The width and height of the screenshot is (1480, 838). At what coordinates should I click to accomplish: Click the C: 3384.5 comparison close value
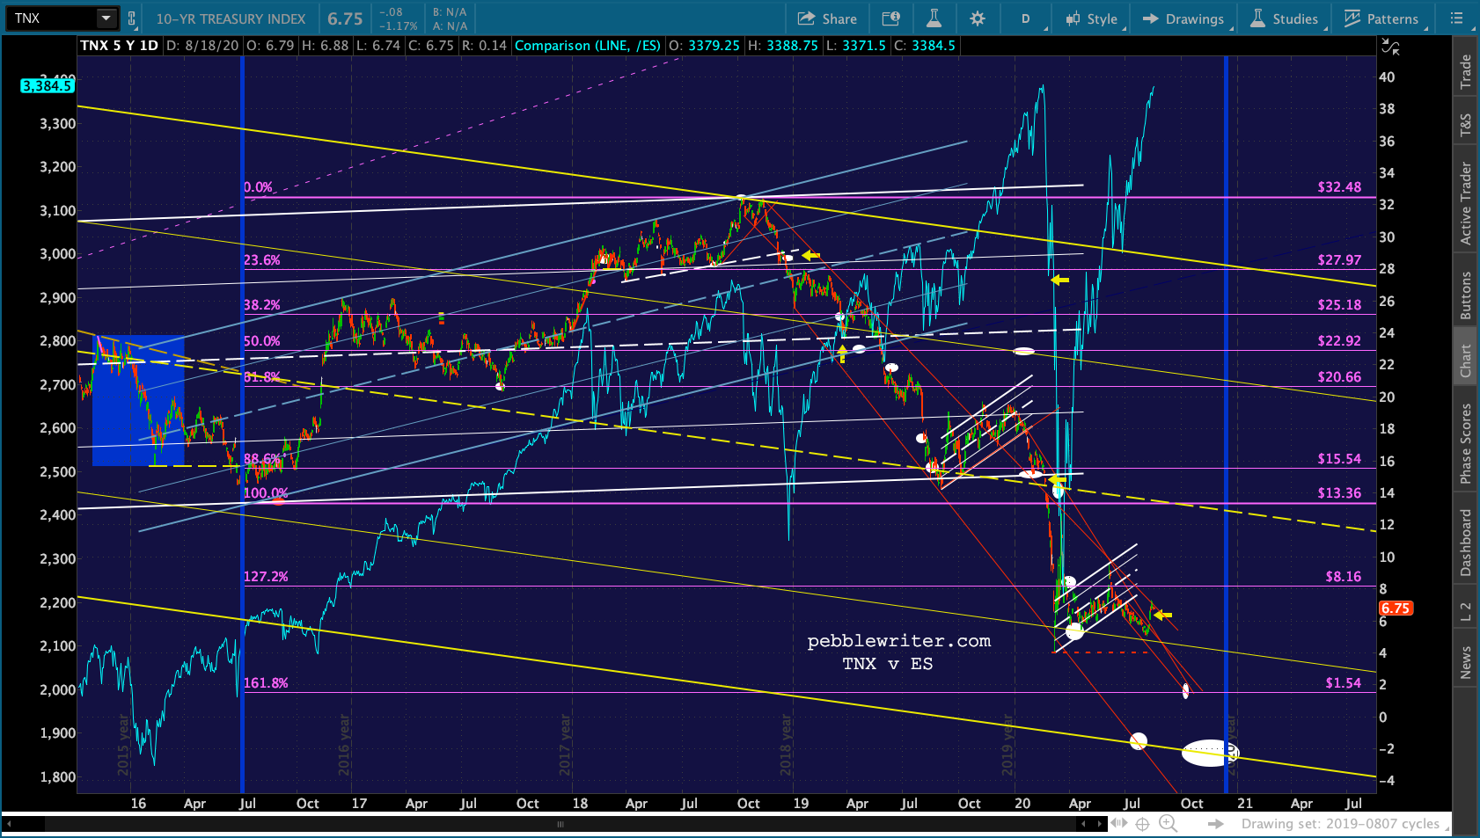pyautogui.click(x=924, y=45)
